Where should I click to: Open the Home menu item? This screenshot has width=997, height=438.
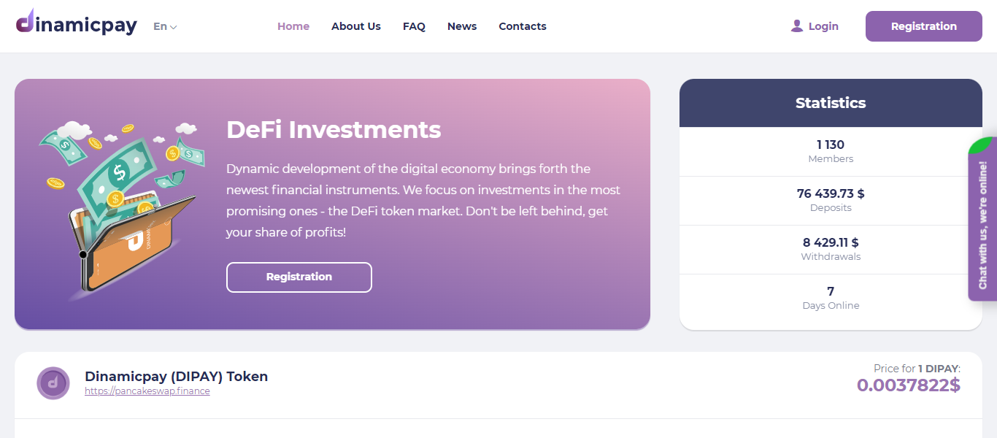tap(293, 26)
